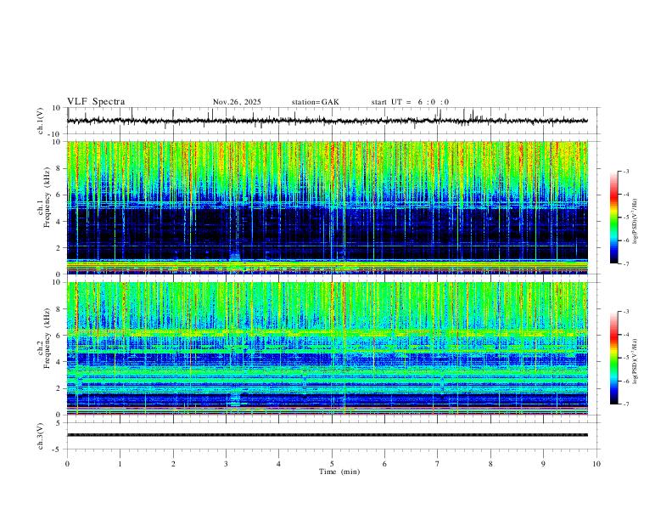Viewport: 672px width, 520px height.
Task: Click the time axis tick label "10"
Action: point(596,464)
